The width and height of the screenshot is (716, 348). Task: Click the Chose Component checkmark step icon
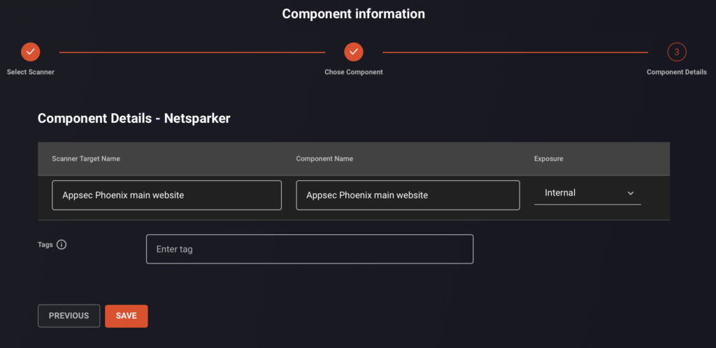point(353,52)
